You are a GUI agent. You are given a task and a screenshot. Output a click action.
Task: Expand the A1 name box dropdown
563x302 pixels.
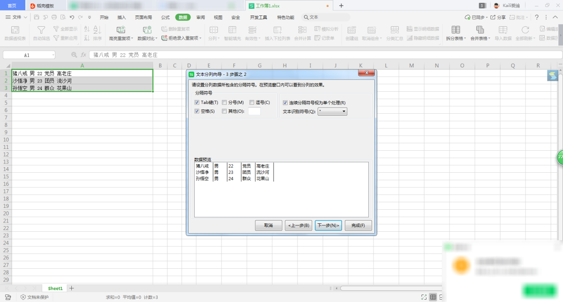(x=53, y=55)
